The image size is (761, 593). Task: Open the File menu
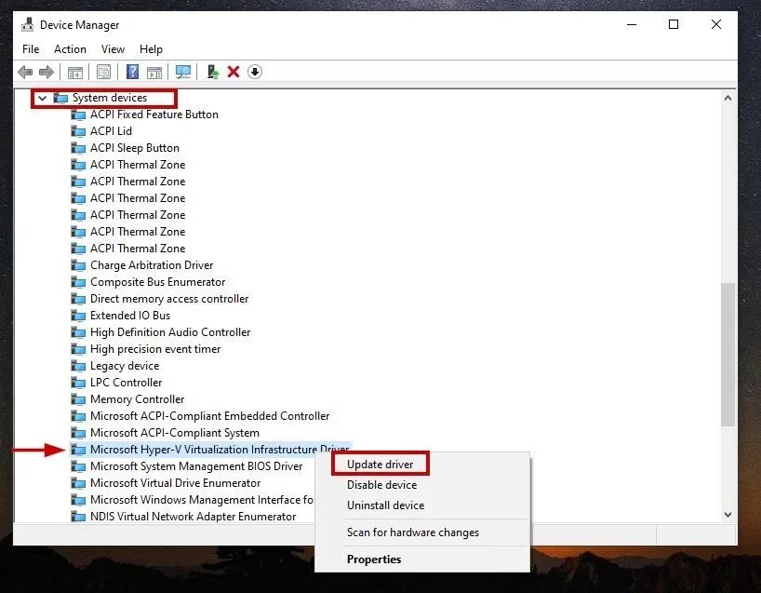(x=31, y=49)
